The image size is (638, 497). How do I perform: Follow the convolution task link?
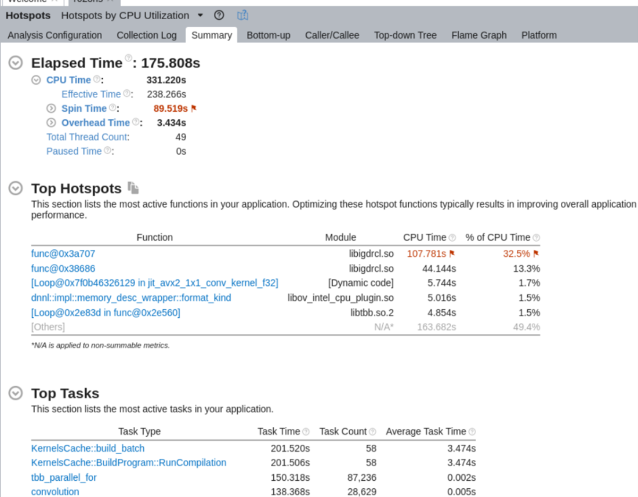click(55, 491)
